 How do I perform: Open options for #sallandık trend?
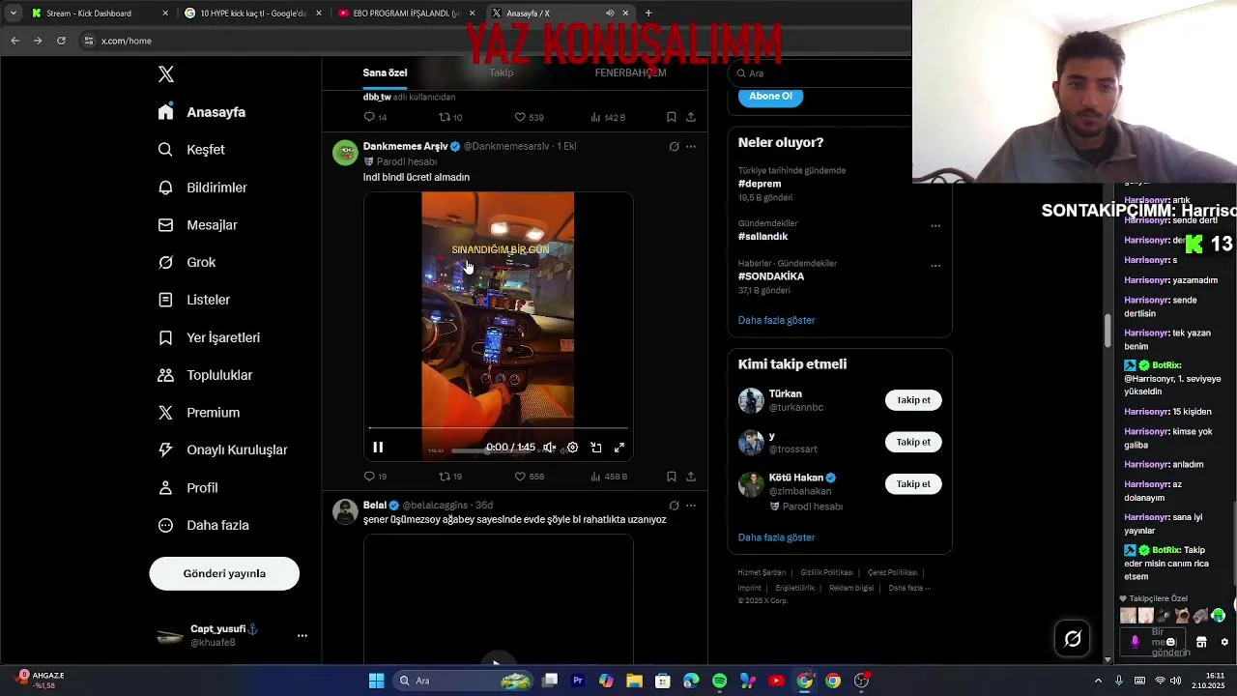pyautogui.click(x=935, y=226)
